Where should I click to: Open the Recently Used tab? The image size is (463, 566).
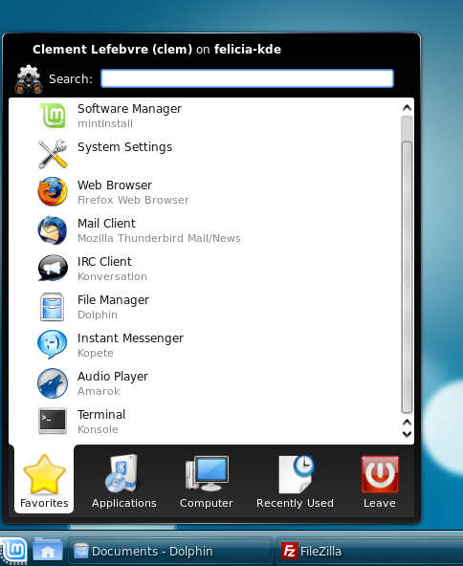[x=295, y=481]
